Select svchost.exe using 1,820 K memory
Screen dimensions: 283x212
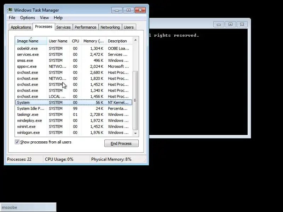tap(74, 78)
